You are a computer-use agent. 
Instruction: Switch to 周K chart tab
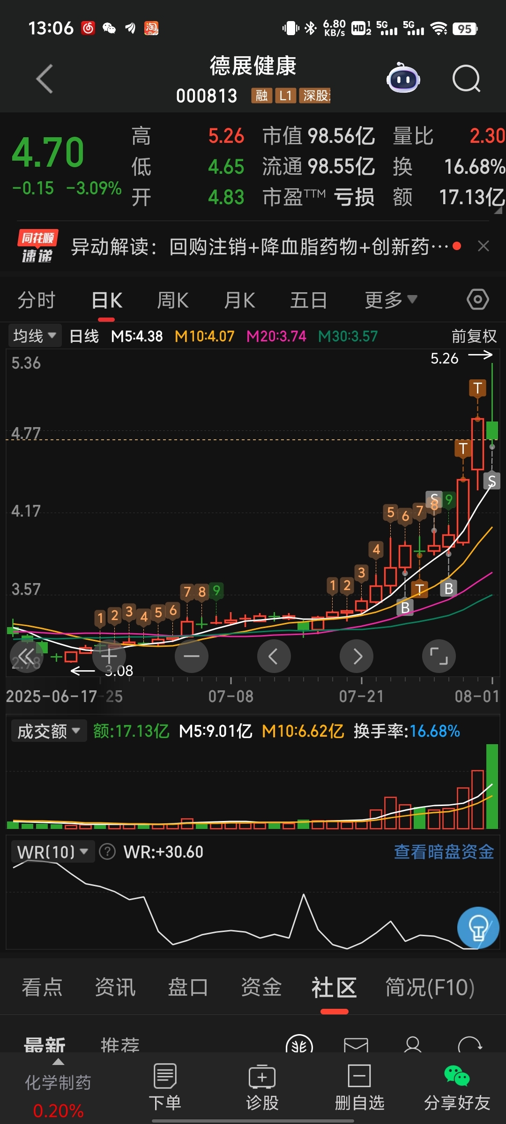[173, 300]
